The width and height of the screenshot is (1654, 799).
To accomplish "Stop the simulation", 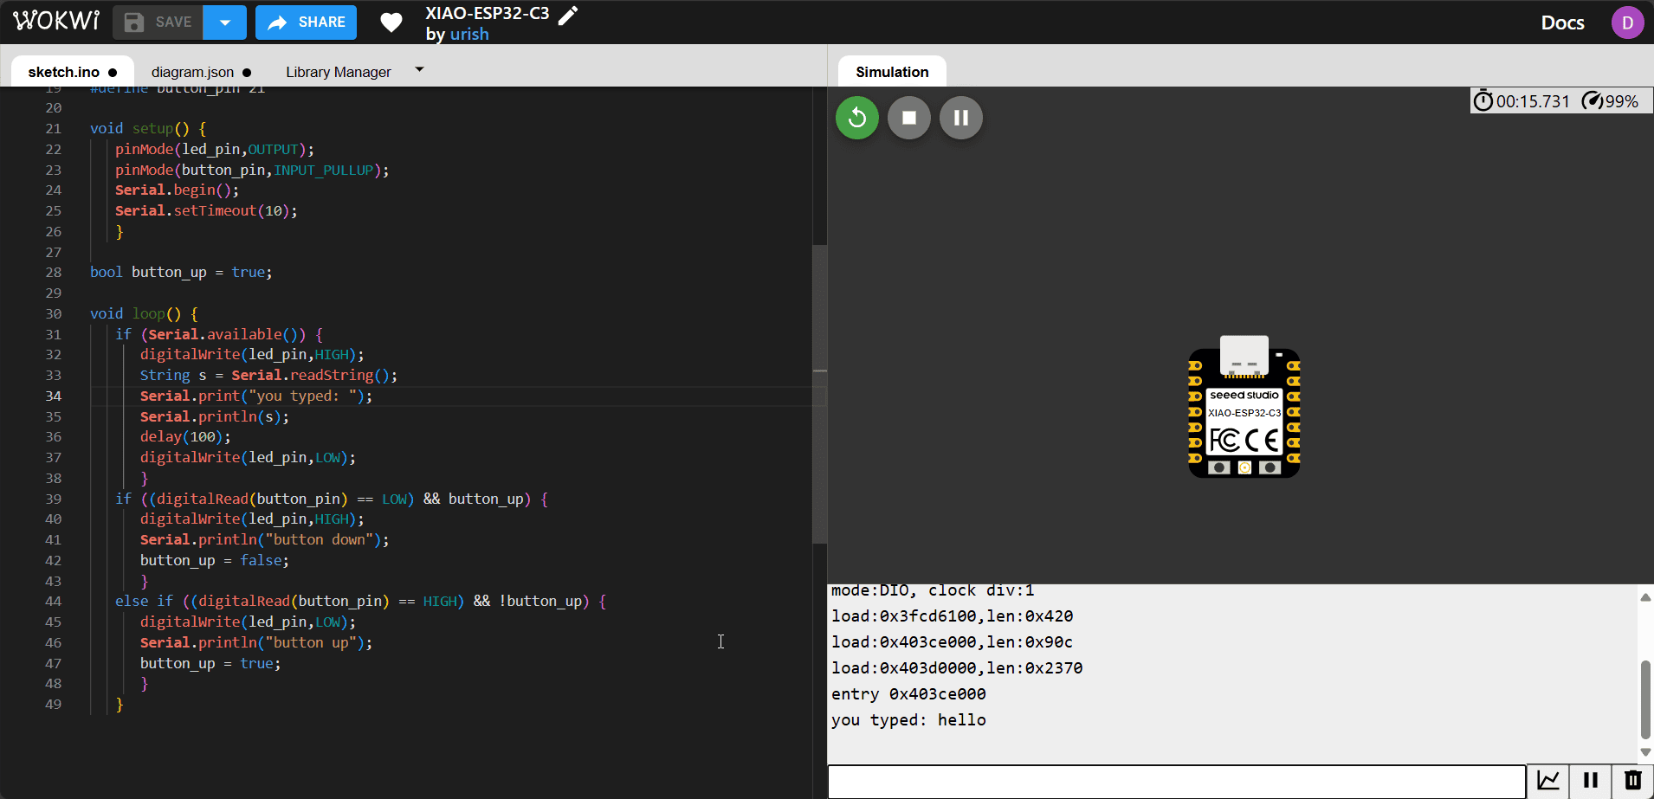I will pyautogui.click(x=909, y=118).
